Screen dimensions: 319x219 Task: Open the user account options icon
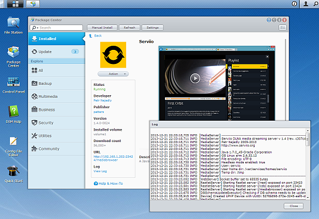[x=306, y=4]
